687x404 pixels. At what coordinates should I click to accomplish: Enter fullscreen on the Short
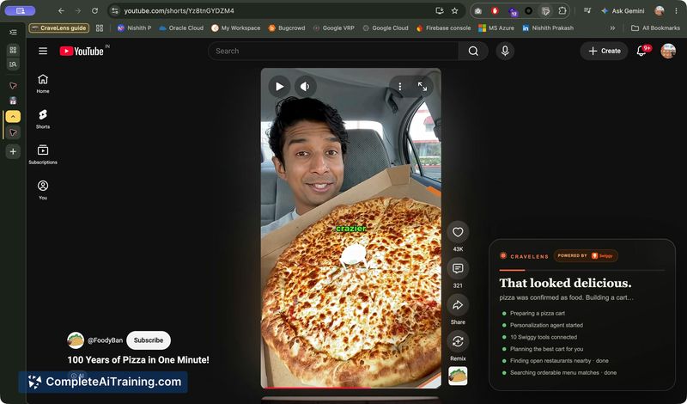[423, 87]
